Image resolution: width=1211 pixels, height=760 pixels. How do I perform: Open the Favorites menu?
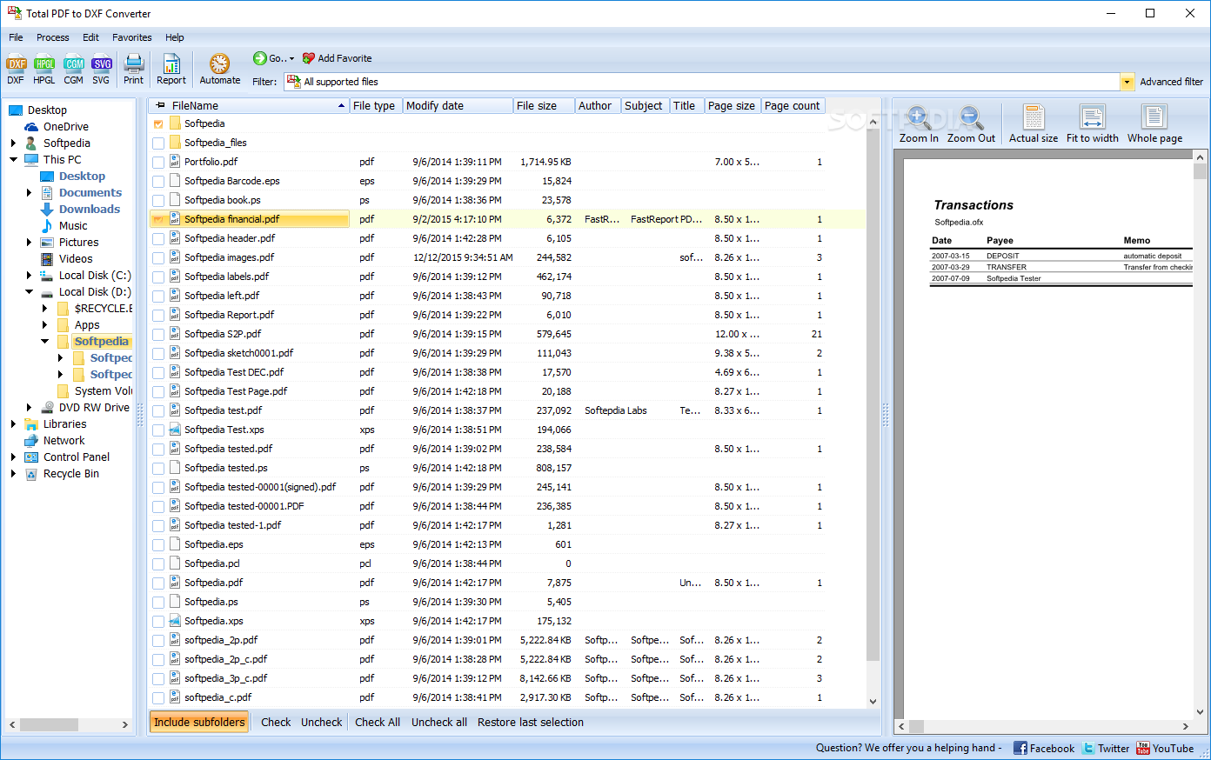point(132,37)
